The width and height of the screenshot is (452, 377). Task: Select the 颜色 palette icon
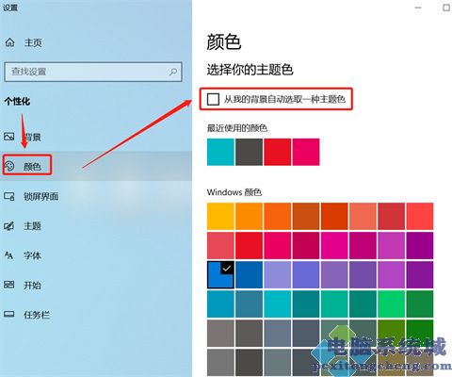tap(9, 166)
